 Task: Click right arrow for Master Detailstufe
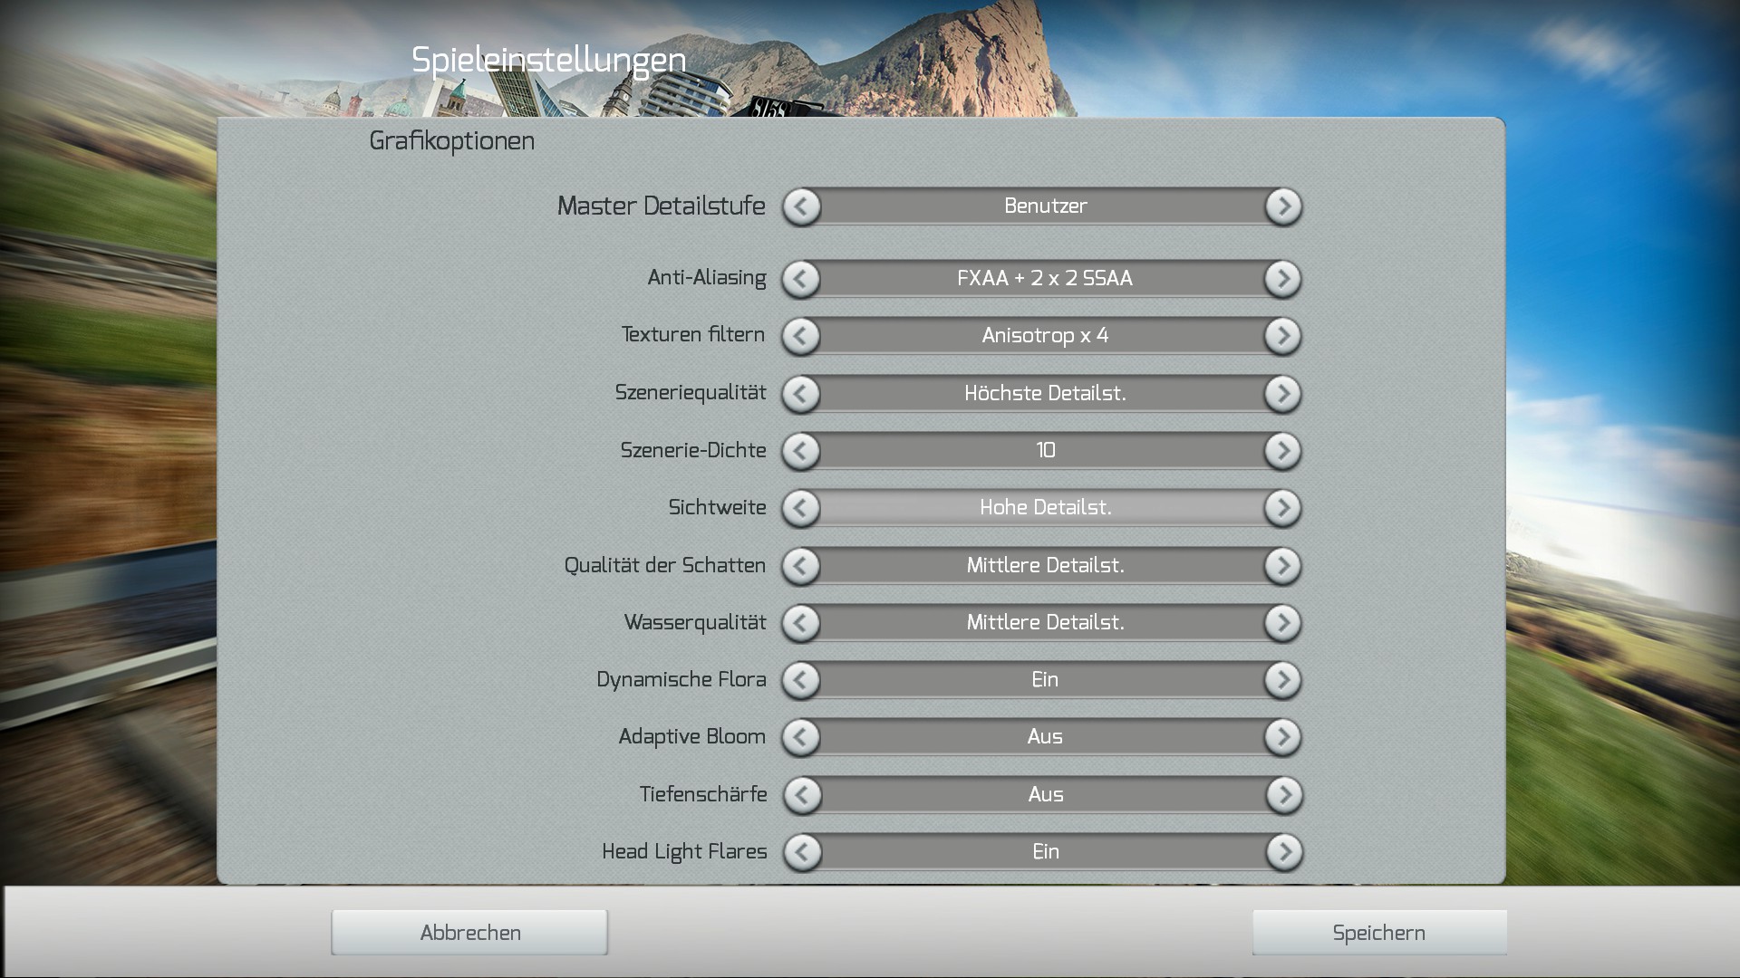tap(1283, 206)
